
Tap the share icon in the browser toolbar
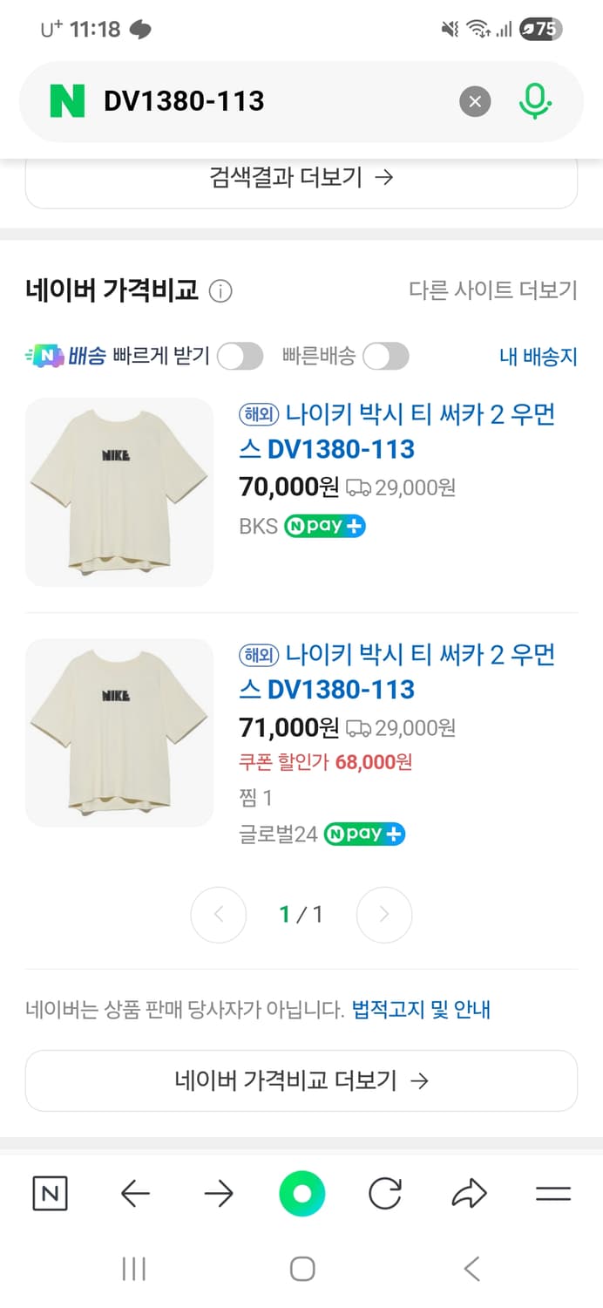[x=470, y=1193]
